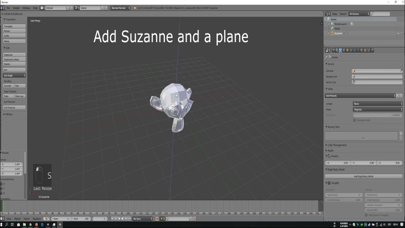Click Add Rigid Body World button
Screen dimensions: 405x228
pos(364,176)
